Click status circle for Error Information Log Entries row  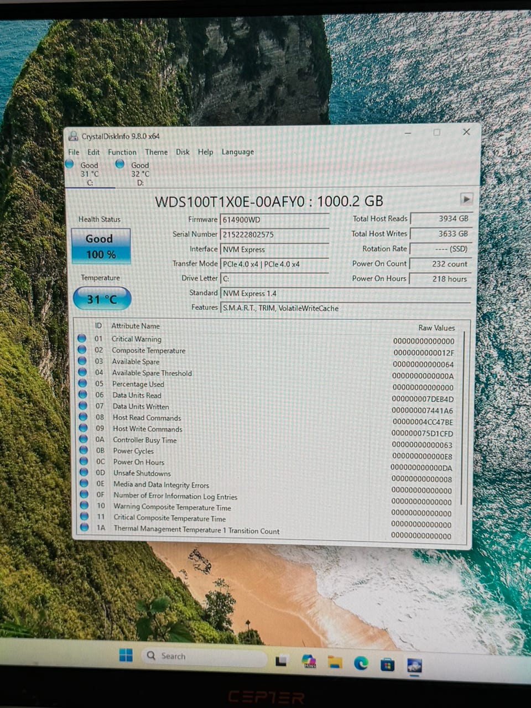pyautogui.click(x=84, y=494)
